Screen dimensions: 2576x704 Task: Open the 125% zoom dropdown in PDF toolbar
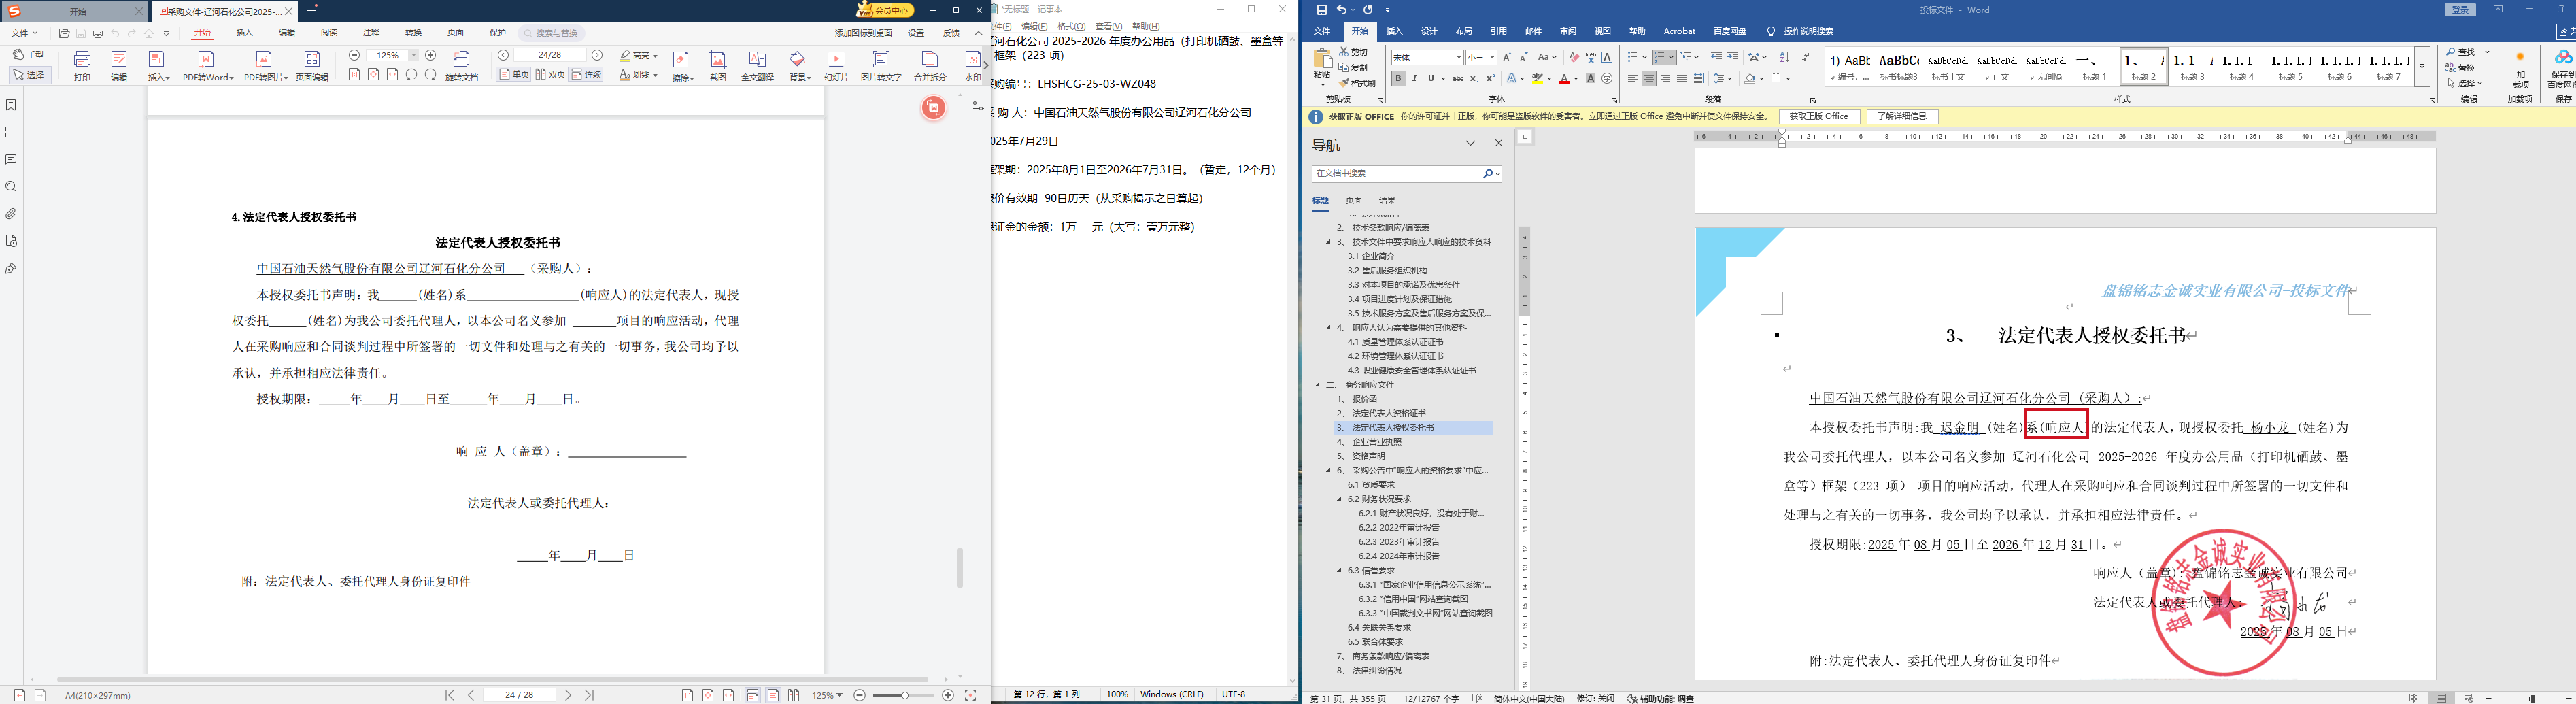(413, 56)
